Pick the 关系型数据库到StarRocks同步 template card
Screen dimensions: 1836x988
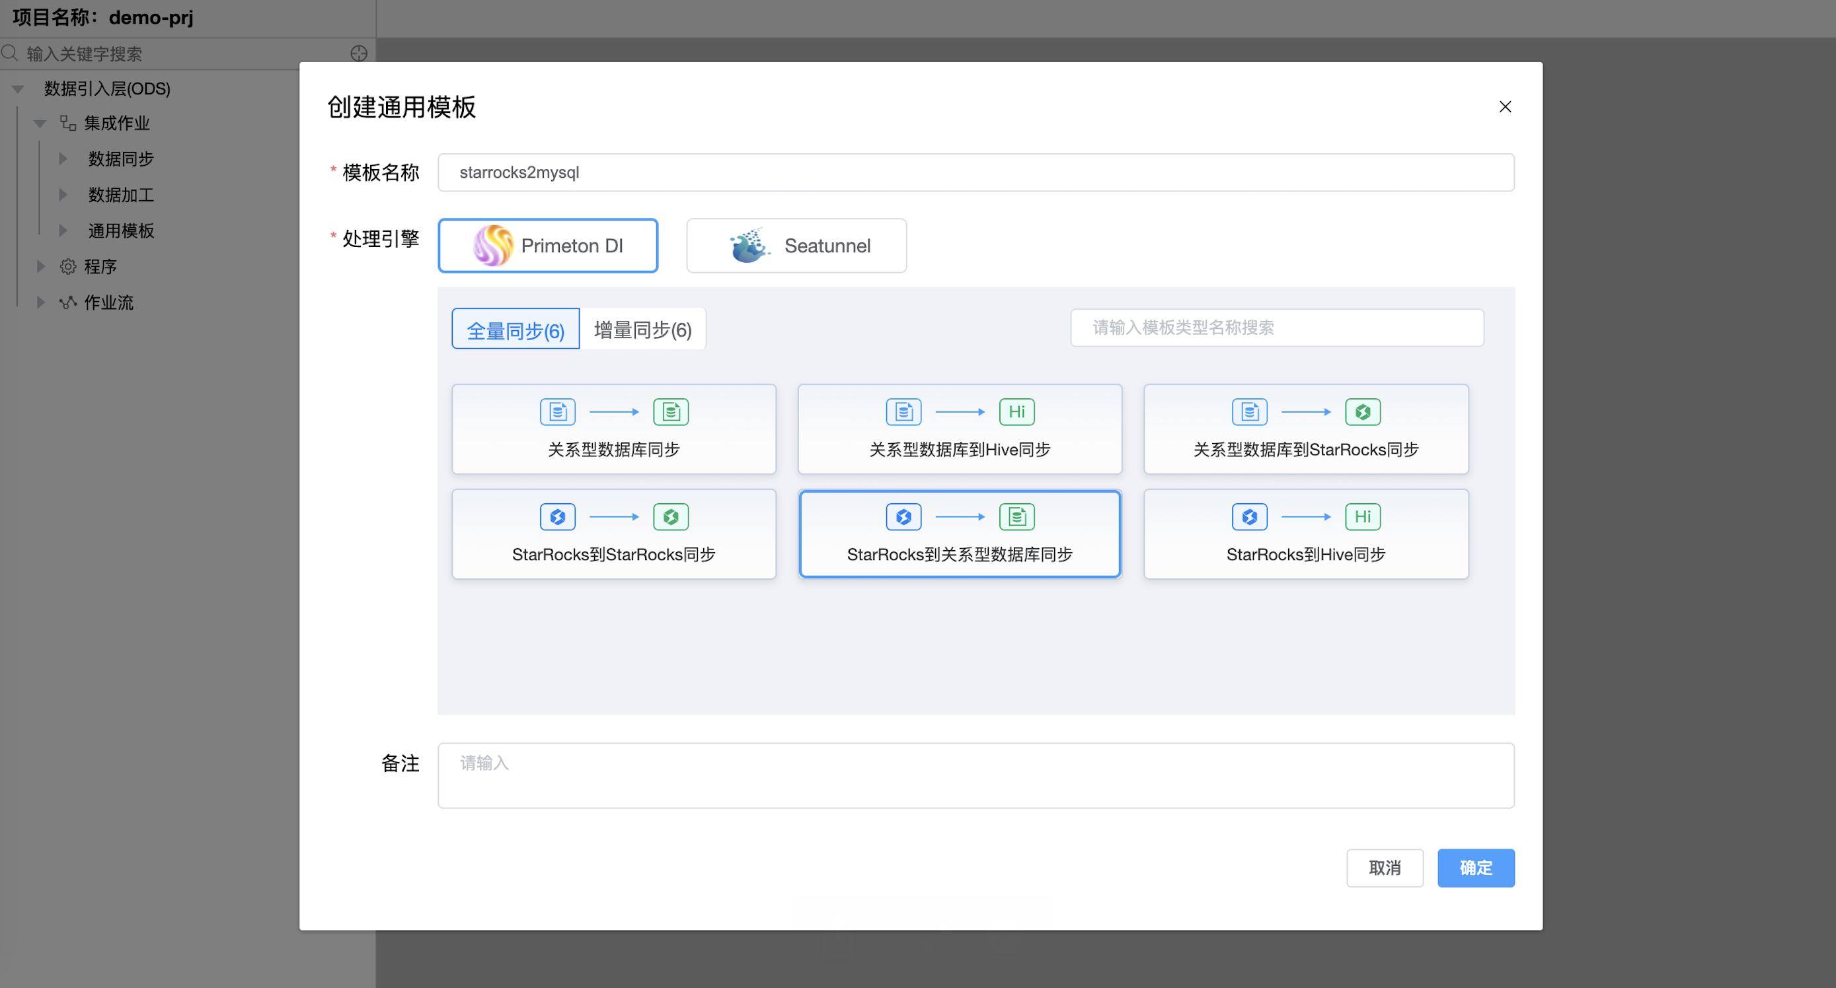pyautogui.click(x=1305, y=429)
